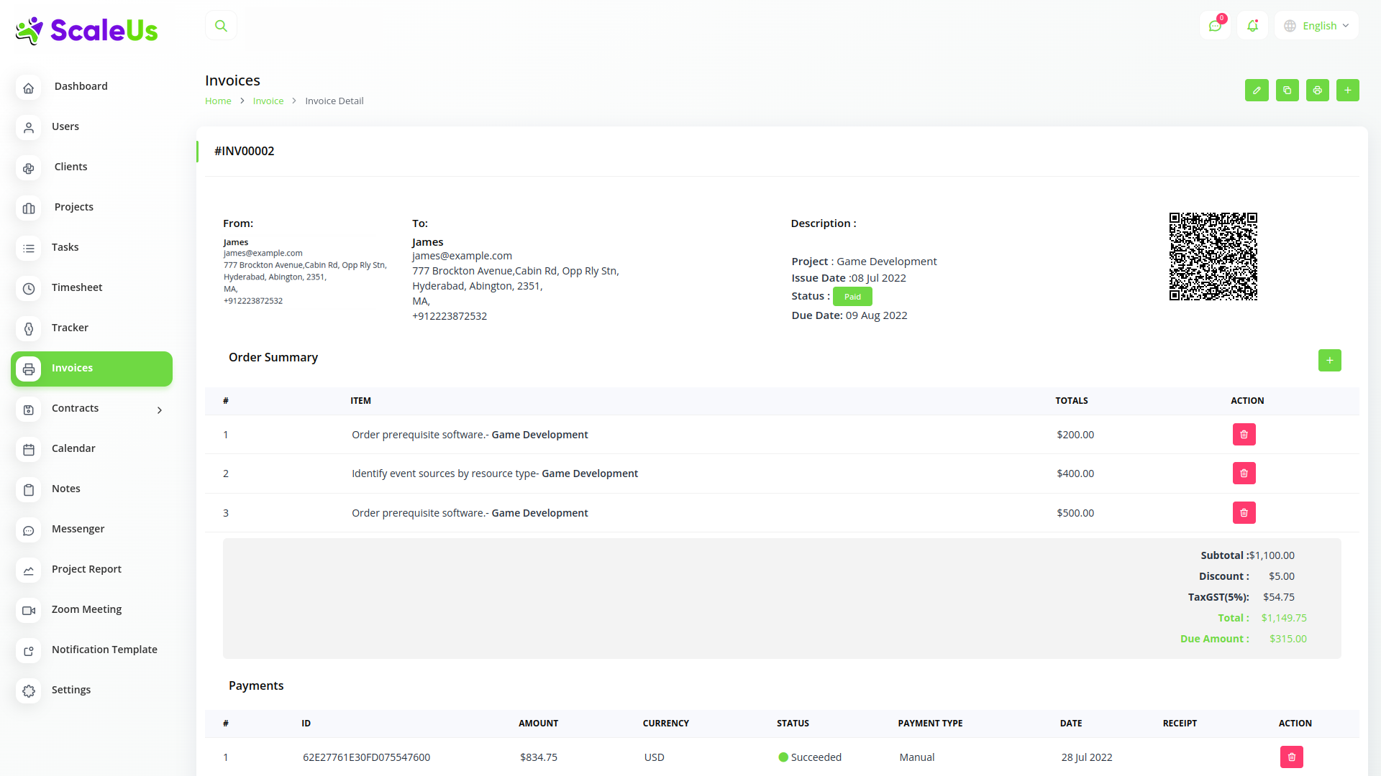Expand the Contracts submenu chevron
This screenshot has width=1381, height=776.
coord(160,410)
